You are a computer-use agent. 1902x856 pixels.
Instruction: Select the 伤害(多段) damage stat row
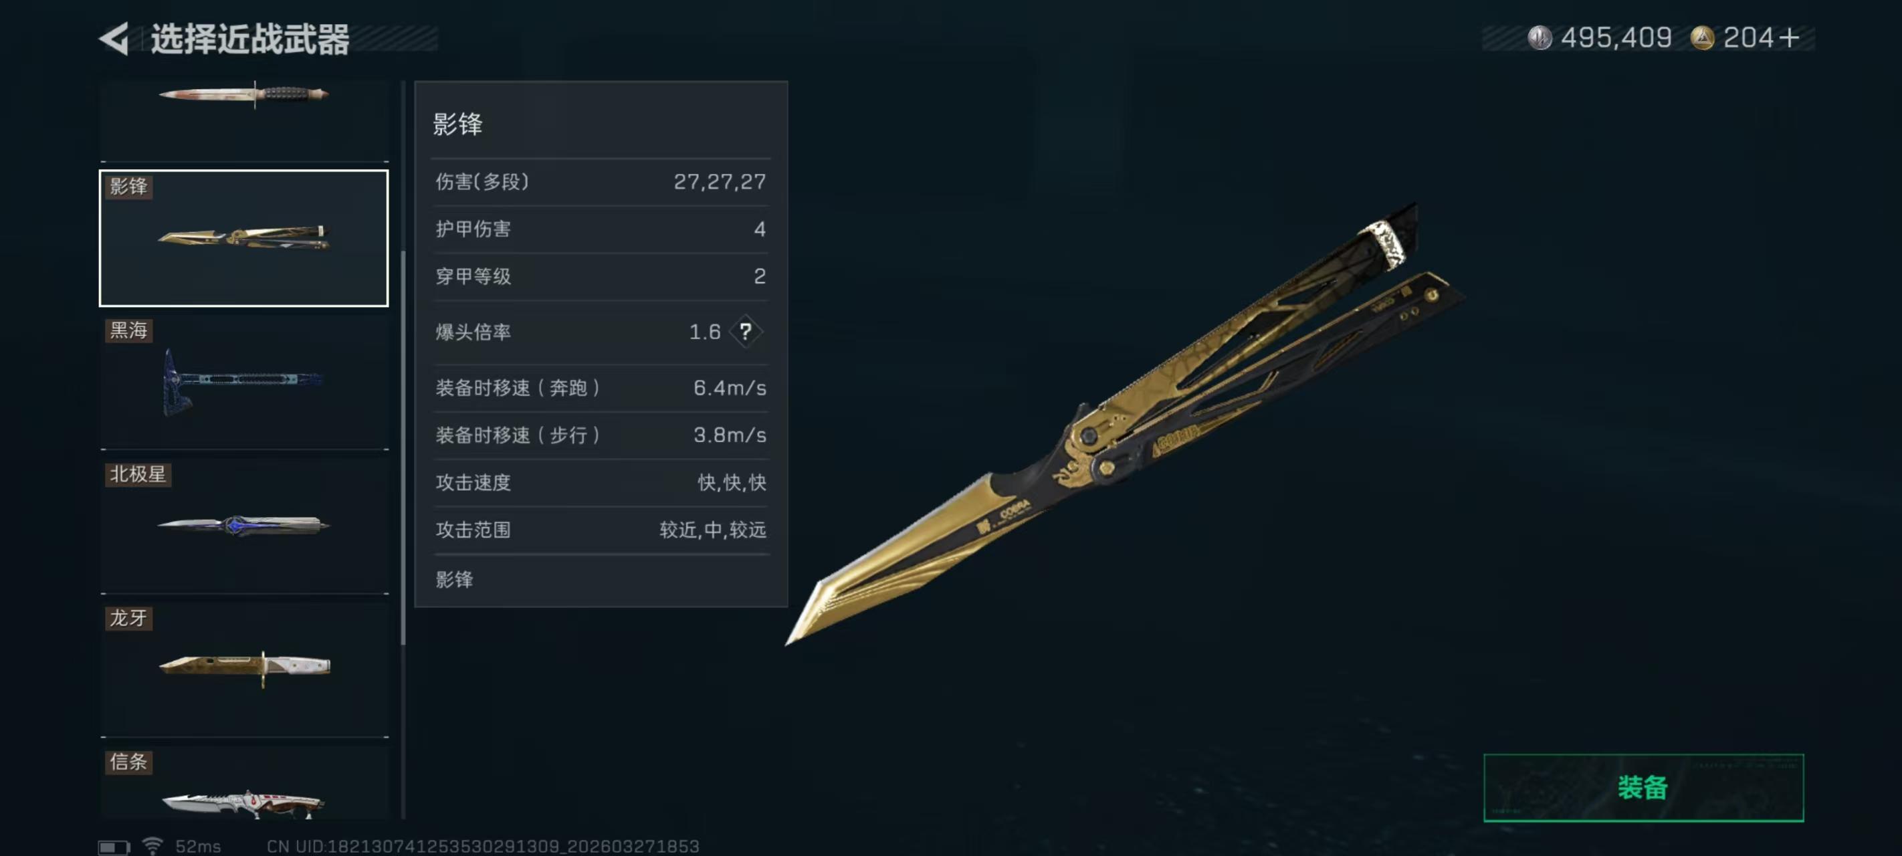601,182
